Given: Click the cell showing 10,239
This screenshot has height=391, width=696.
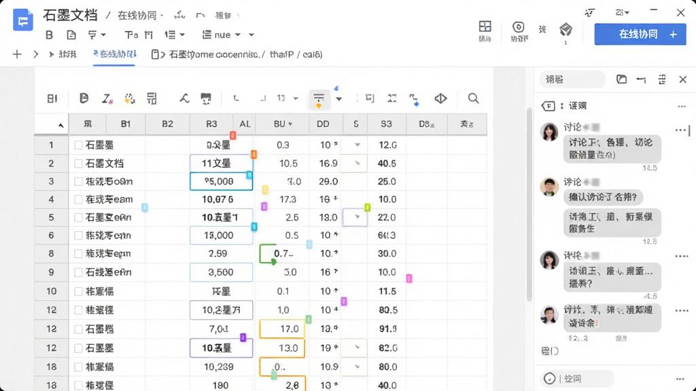Looking at the screenshot, I should point(218,367).
